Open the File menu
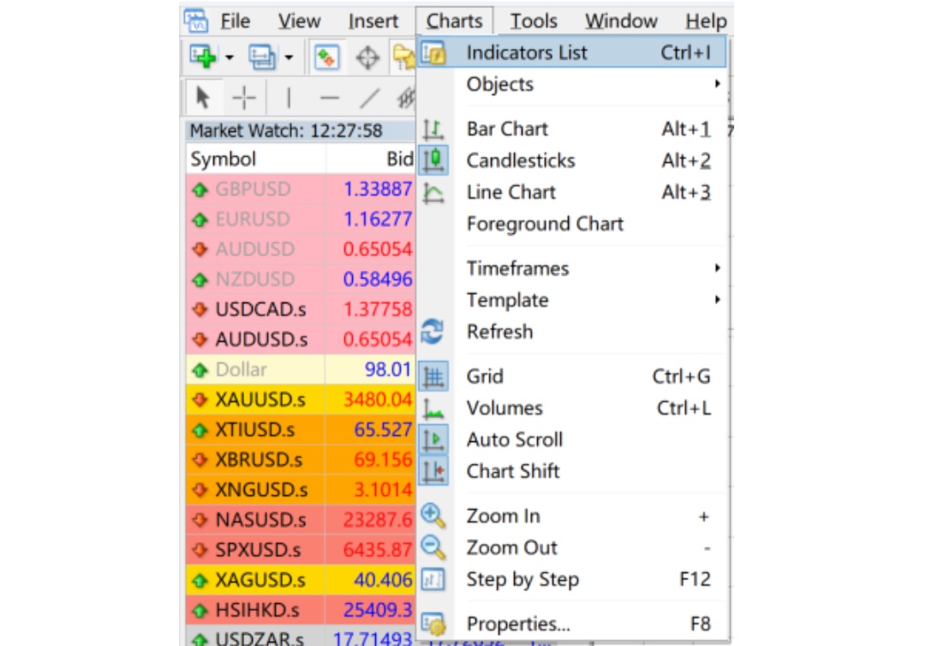944x646 pixels. 235,21
